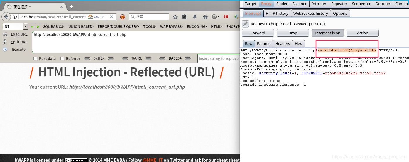This screenshot has width=409, height=162.
Task: Expand the SQL BASICS menu
Action: pos(54,26)
